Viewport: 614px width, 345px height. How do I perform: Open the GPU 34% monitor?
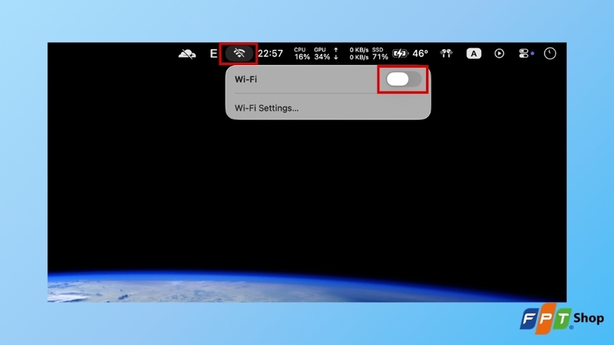(x=322, y=54)
